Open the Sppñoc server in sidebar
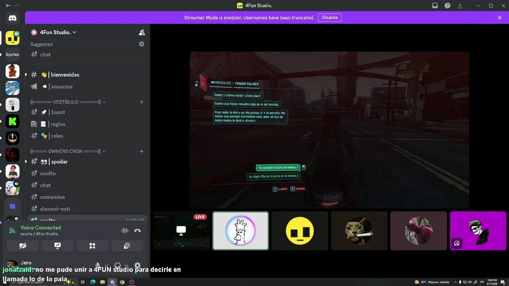 pyautogui.click(x=12, y=54)
